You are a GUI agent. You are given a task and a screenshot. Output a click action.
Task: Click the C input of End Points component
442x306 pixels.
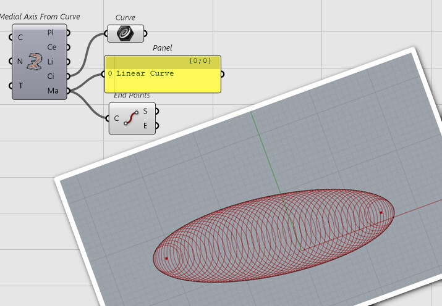(x=116, y=118)
